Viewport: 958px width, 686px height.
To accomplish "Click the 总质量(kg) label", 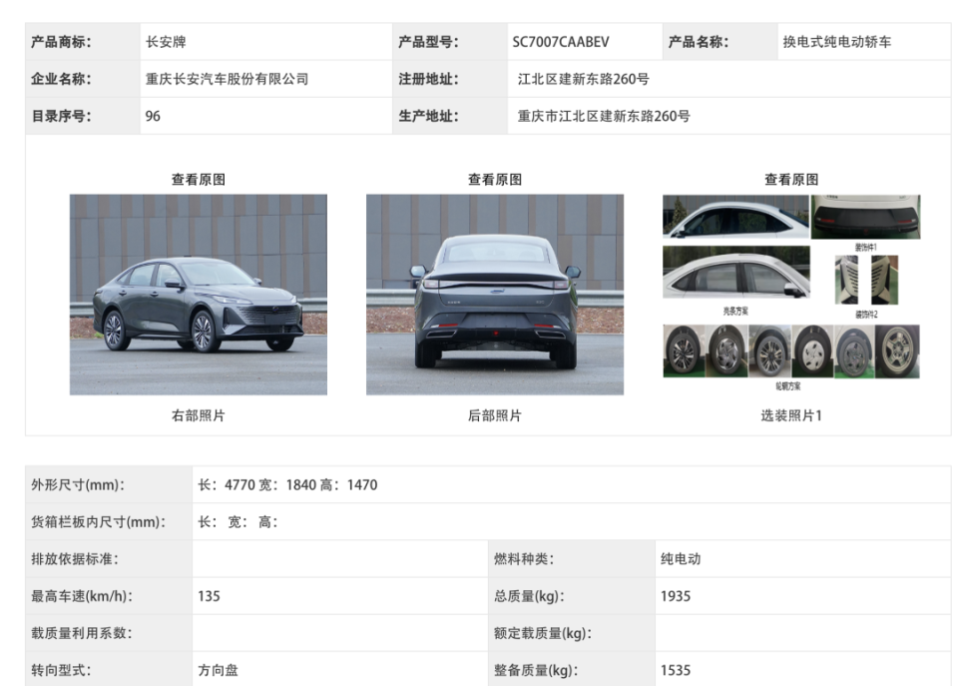I will coord(529,596).
